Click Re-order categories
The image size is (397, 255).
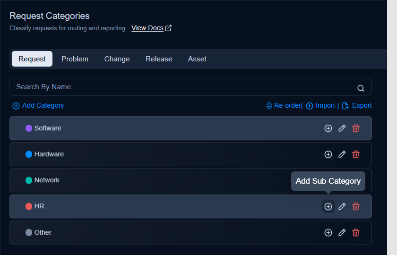coord(284,105)
